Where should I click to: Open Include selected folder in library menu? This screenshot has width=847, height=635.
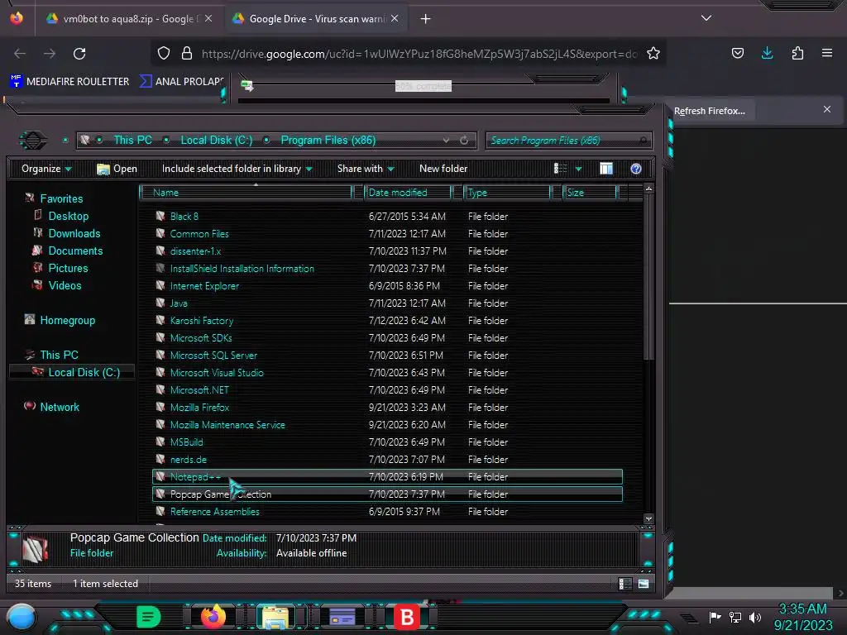tap(237, 169)
